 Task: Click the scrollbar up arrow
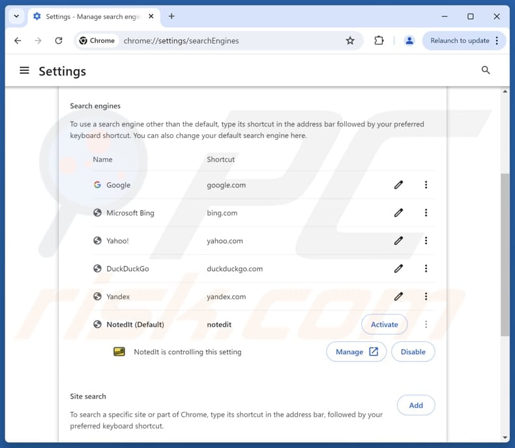[505, 92]
